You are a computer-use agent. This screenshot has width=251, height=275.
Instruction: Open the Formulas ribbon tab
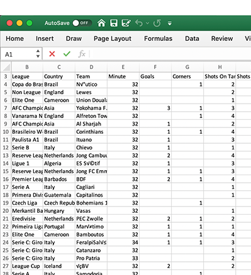pos(158,38)
